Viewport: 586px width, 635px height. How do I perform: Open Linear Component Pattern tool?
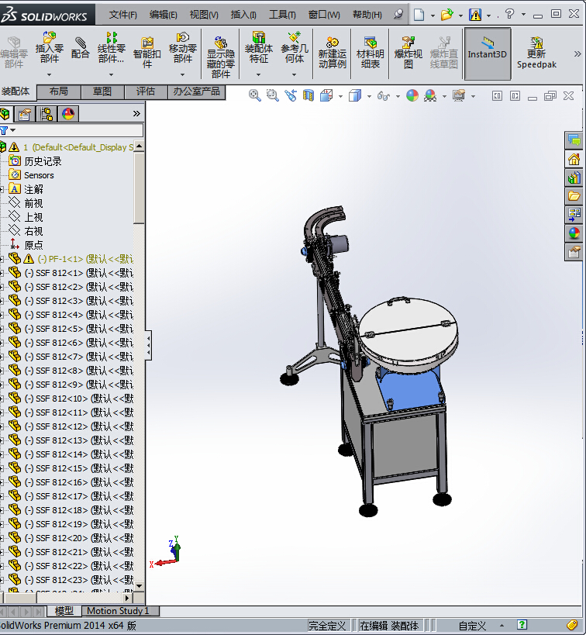click(111, 48)
